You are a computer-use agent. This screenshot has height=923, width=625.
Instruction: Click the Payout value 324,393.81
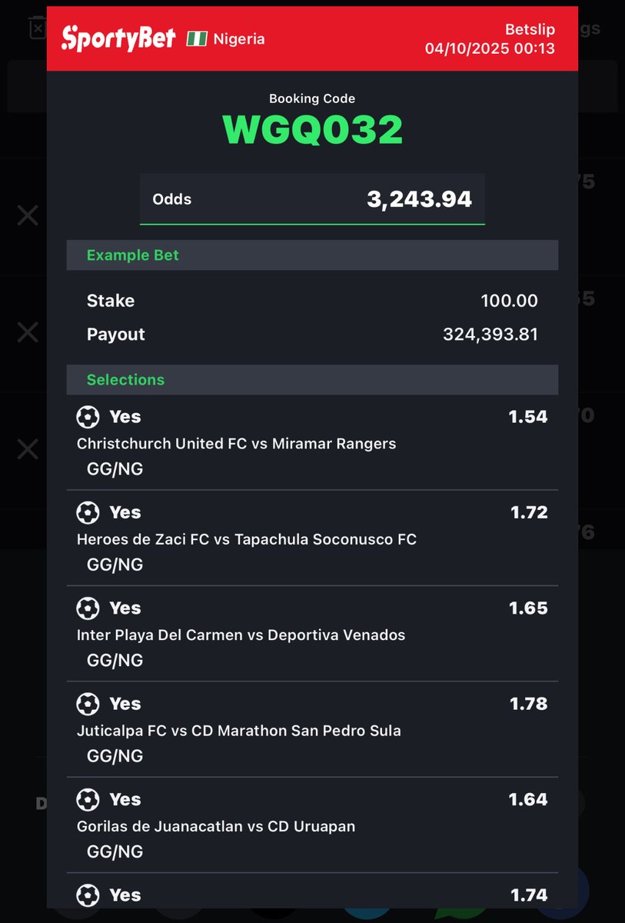[x=490, y=335]
